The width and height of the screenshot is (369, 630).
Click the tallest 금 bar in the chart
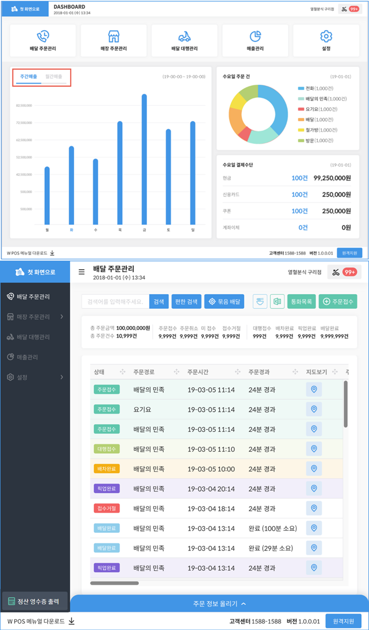pyautogui.click(x=144, y=159)
